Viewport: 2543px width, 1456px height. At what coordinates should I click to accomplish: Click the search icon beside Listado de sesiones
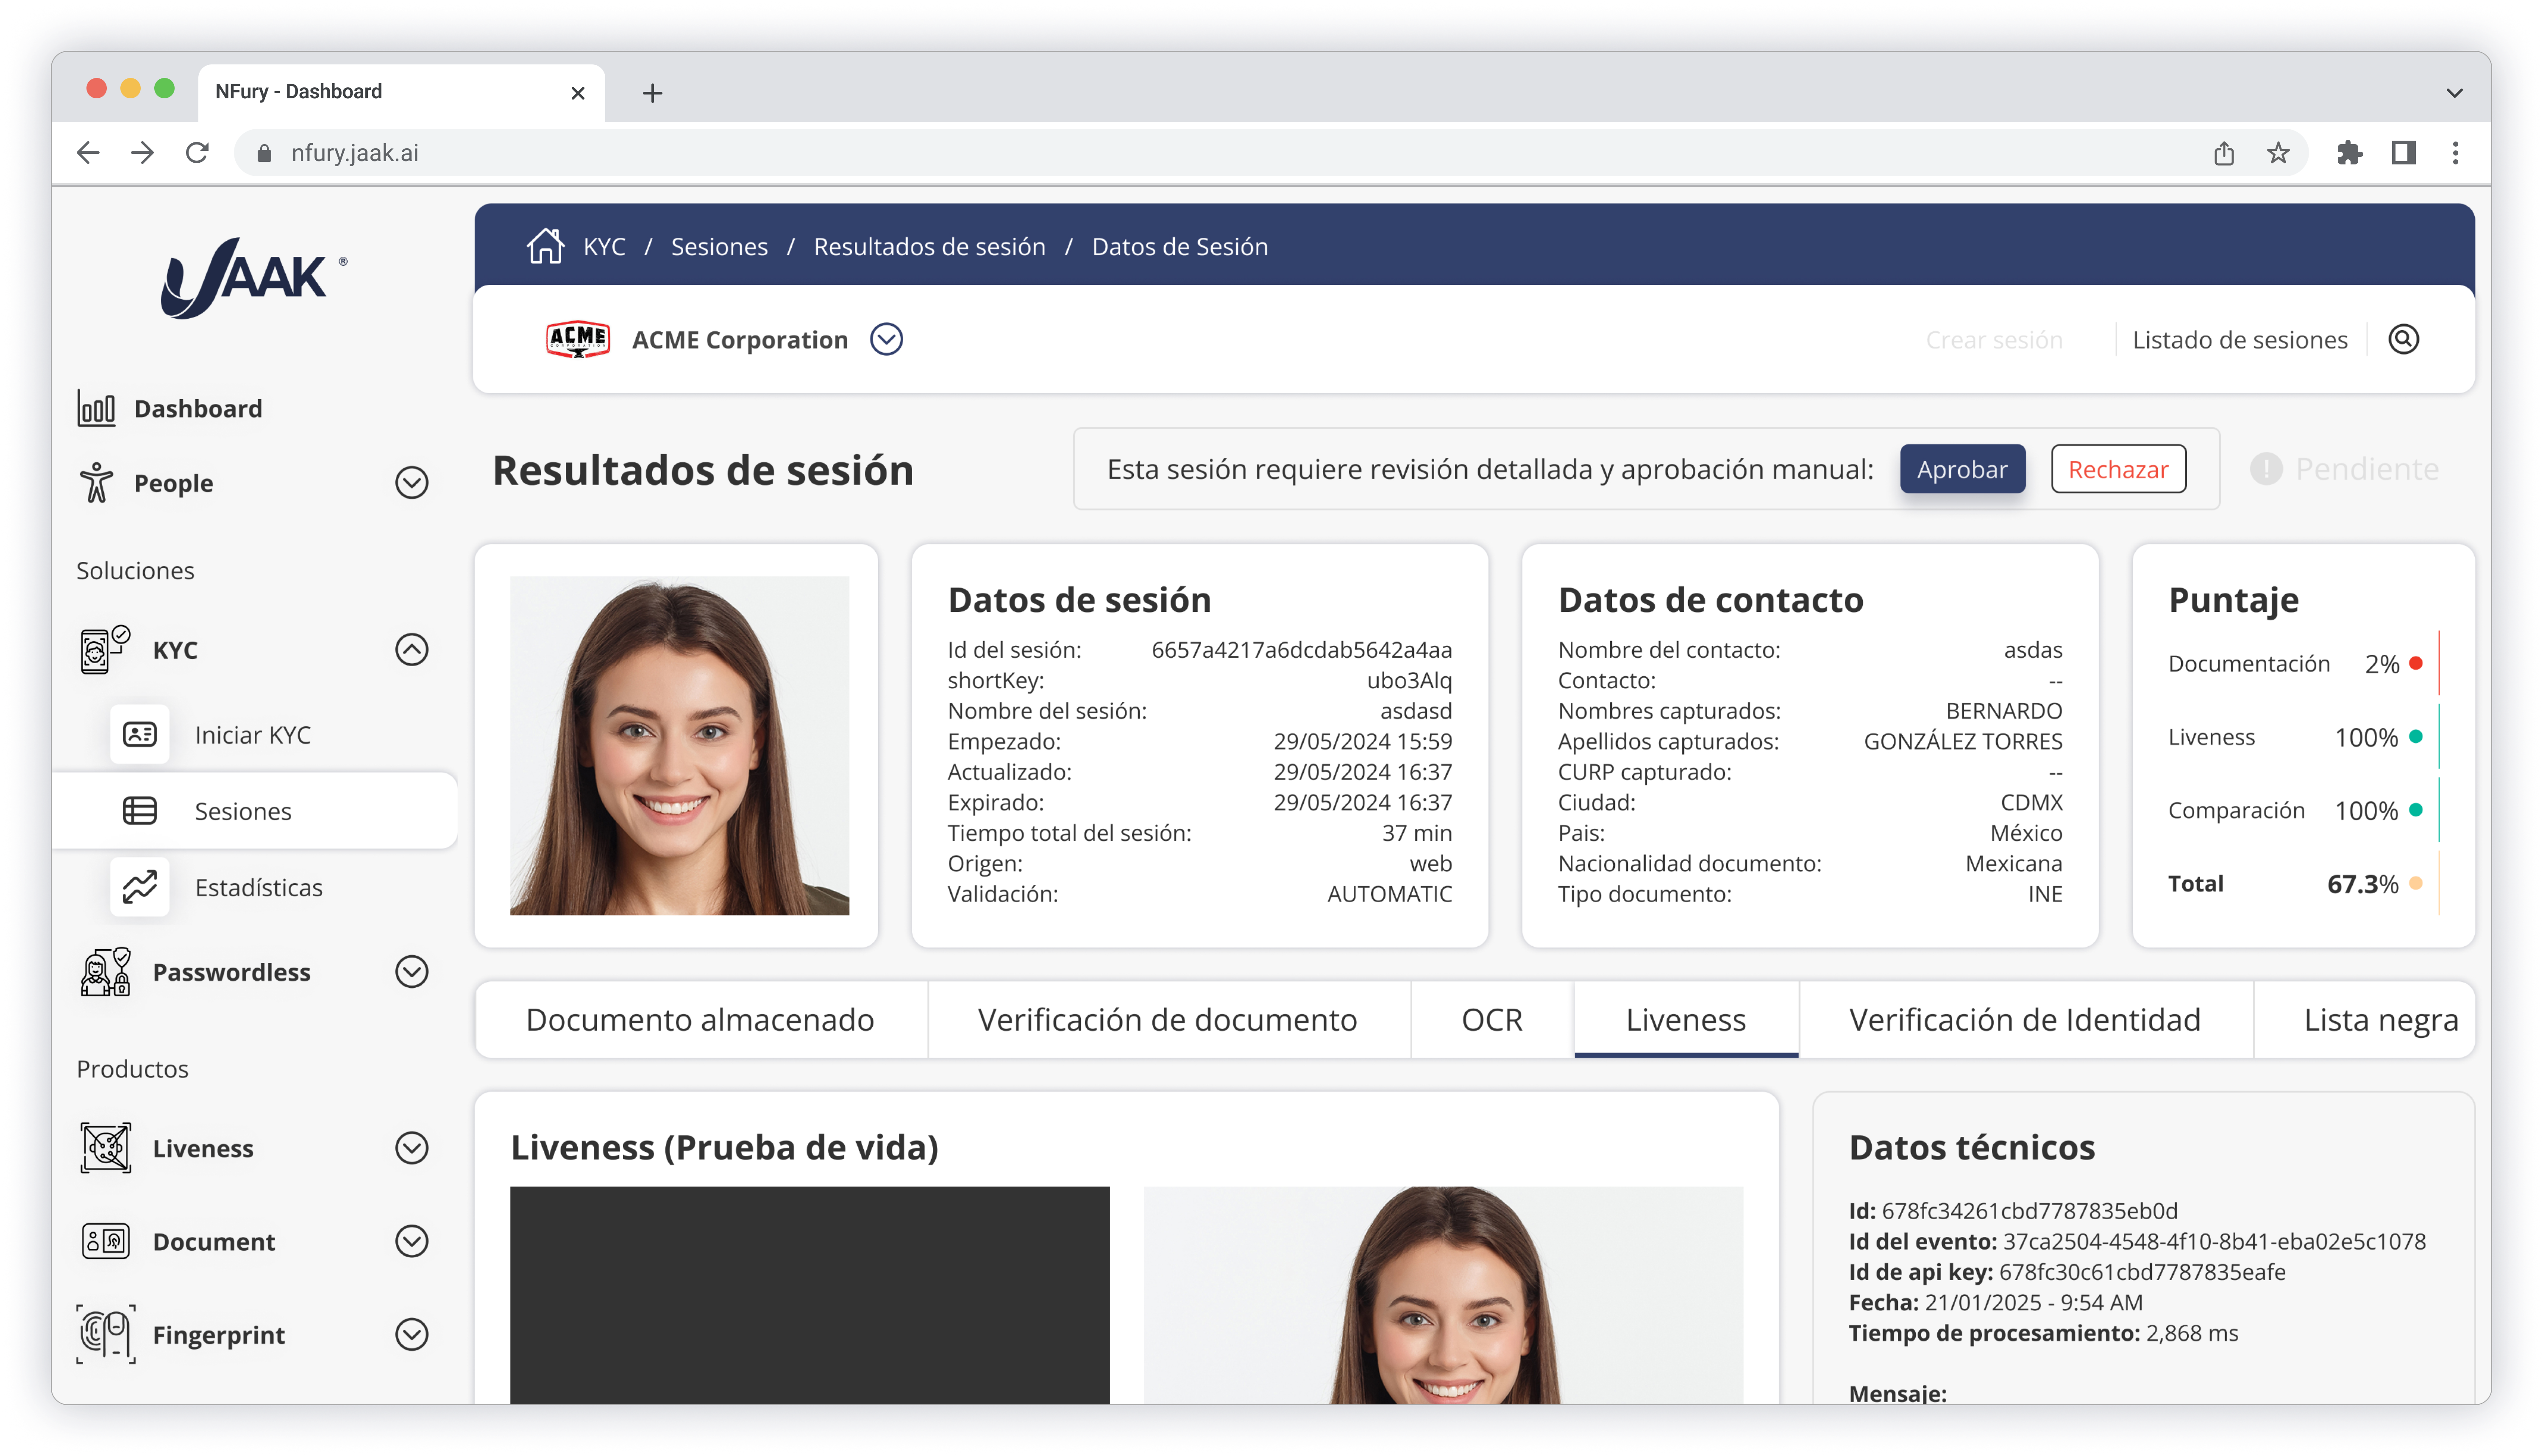point(2403,340)
